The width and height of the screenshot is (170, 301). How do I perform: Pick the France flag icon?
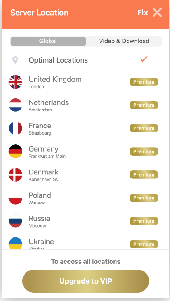pyautogui.click(x=16, y=128)
